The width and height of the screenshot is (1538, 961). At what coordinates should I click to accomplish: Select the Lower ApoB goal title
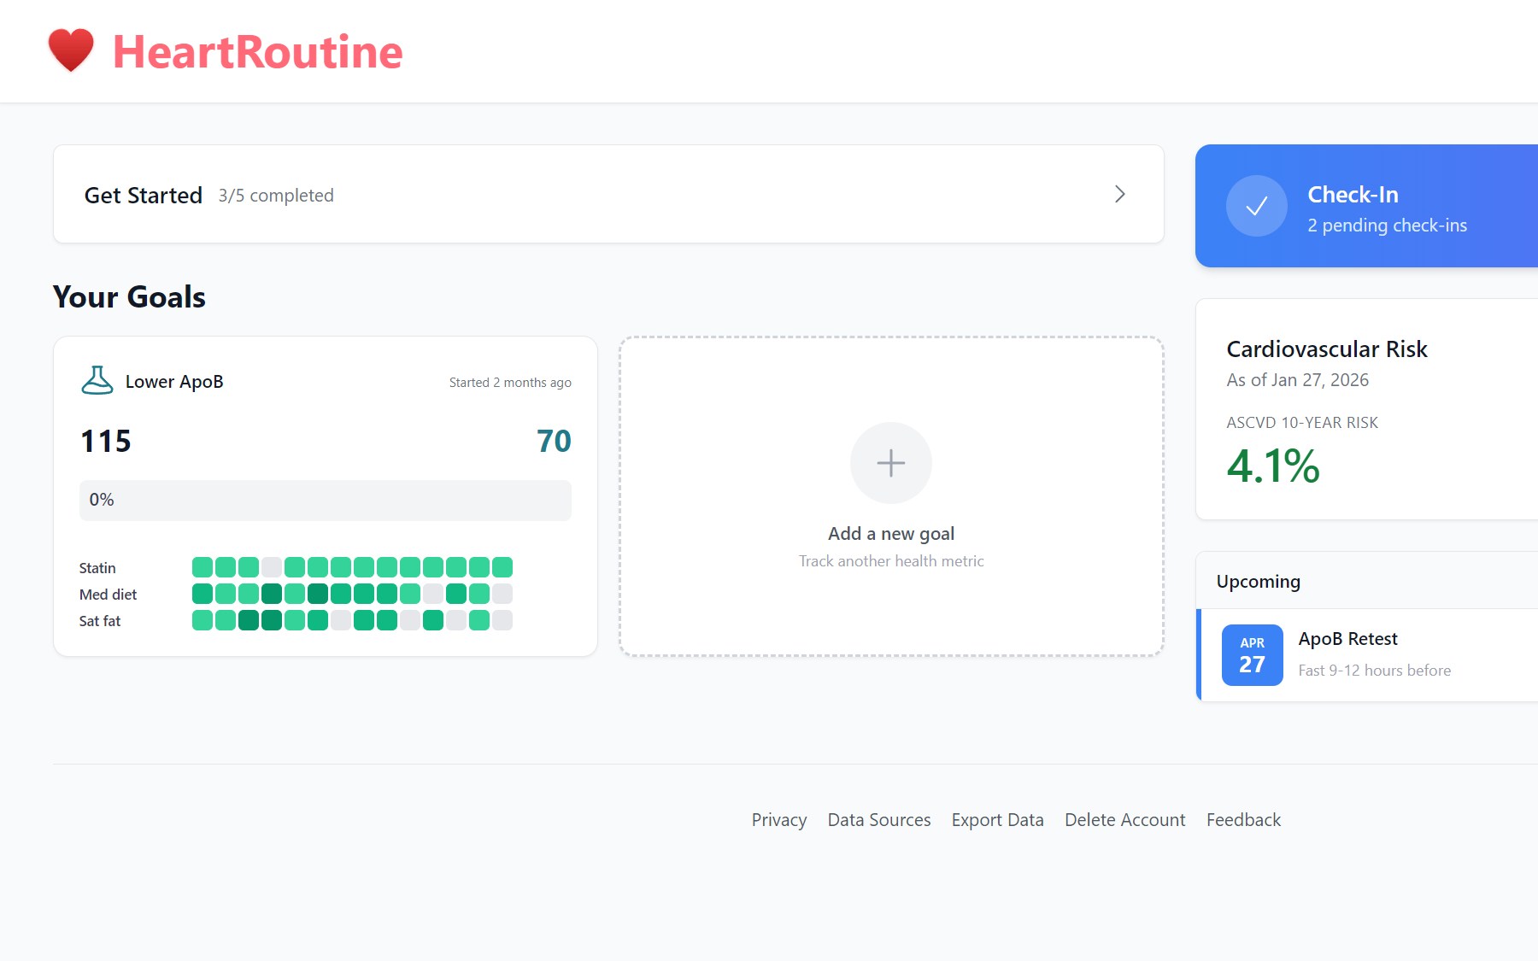point(174,381)
